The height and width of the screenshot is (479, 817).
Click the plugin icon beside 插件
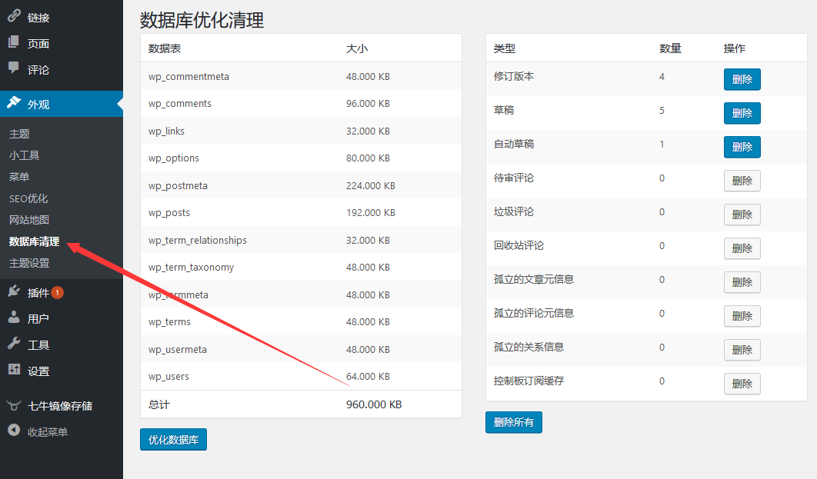point(14,292)
